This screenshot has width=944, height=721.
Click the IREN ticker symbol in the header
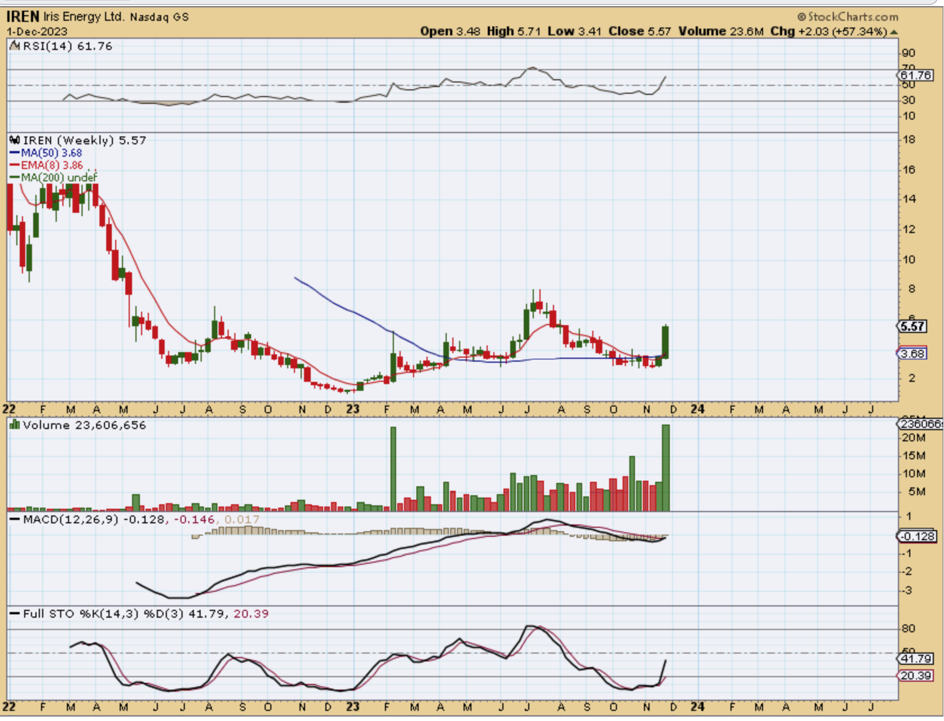click(x=23, y=16)
